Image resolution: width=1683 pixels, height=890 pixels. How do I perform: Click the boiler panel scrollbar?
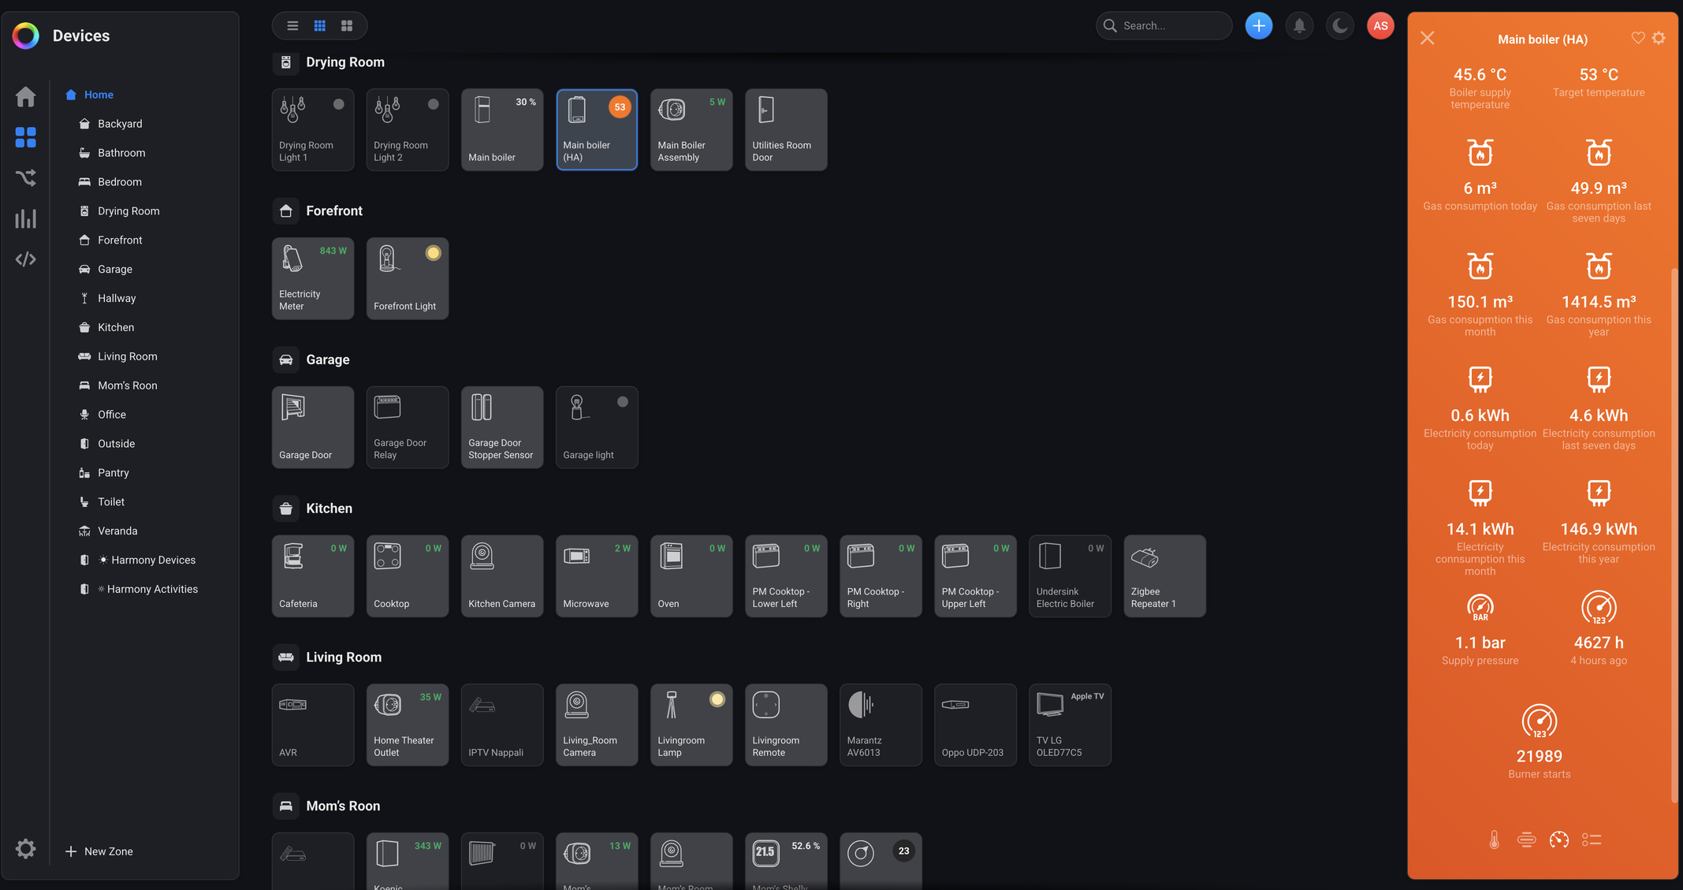pos(1674,536)
